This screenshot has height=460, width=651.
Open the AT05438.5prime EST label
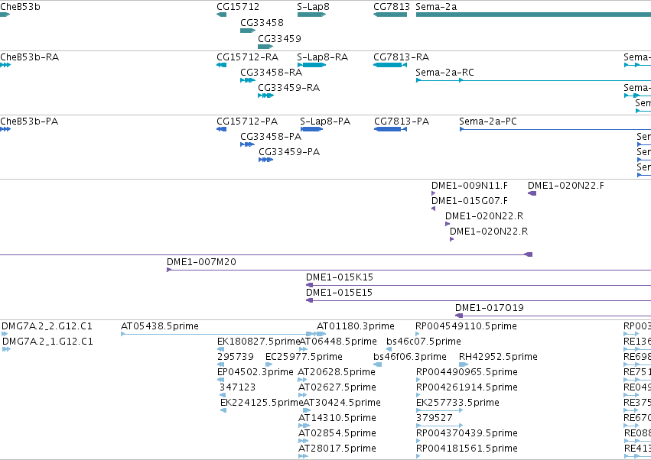(x=160, y=326)
